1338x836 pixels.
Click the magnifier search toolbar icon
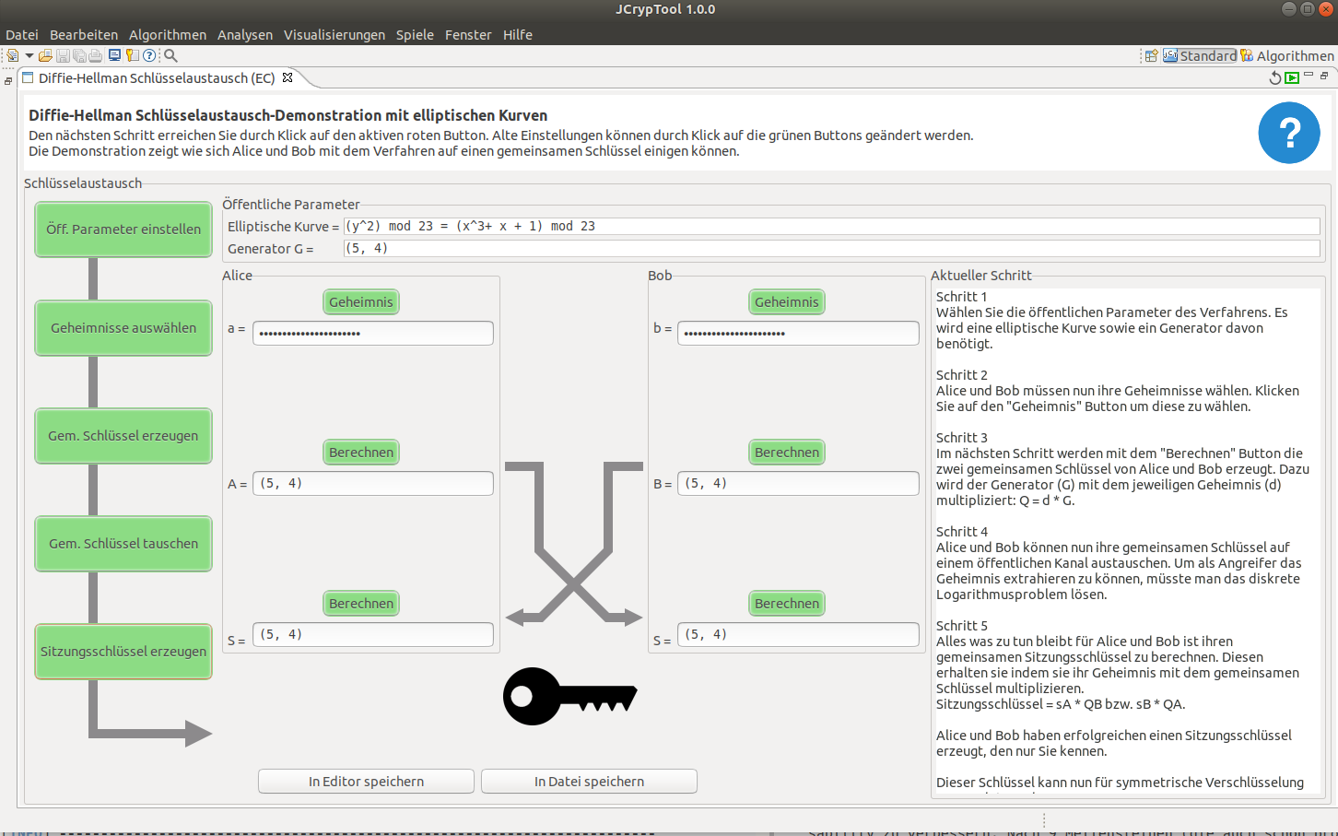(x=170, y=55)
